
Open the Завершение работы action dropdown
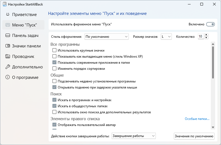134,136
